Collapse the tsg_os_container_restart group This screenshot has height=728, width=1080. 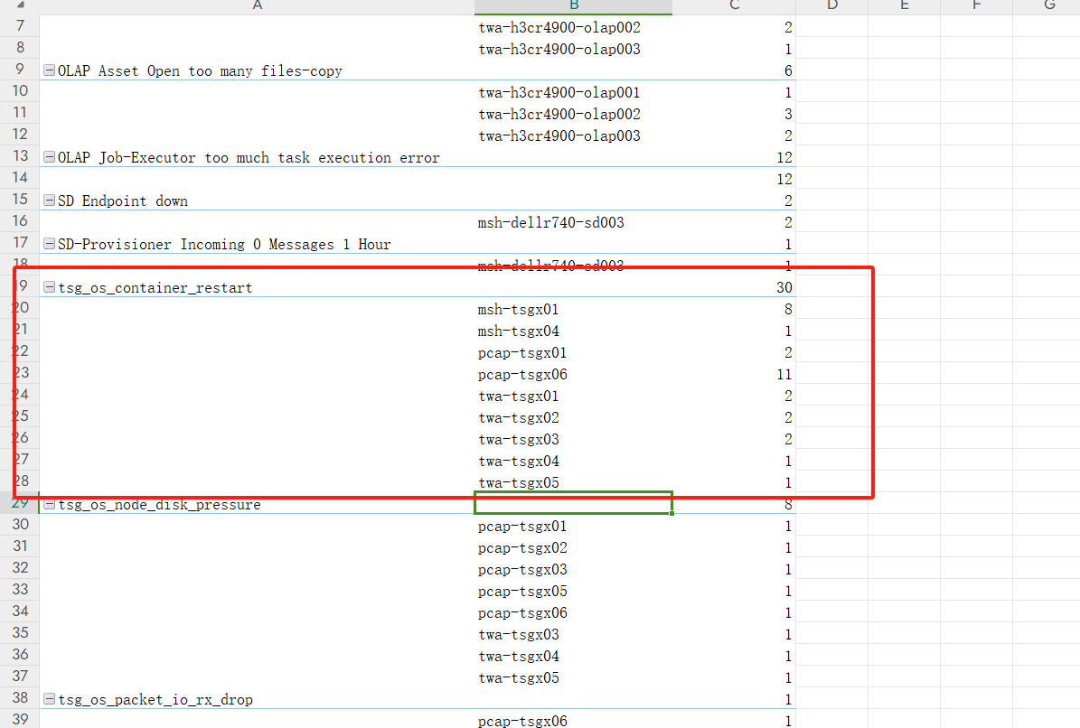tap(50, 288)
